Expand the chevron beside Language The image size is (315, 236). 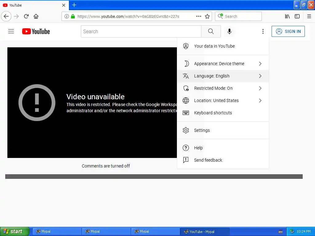click(260, 76)
